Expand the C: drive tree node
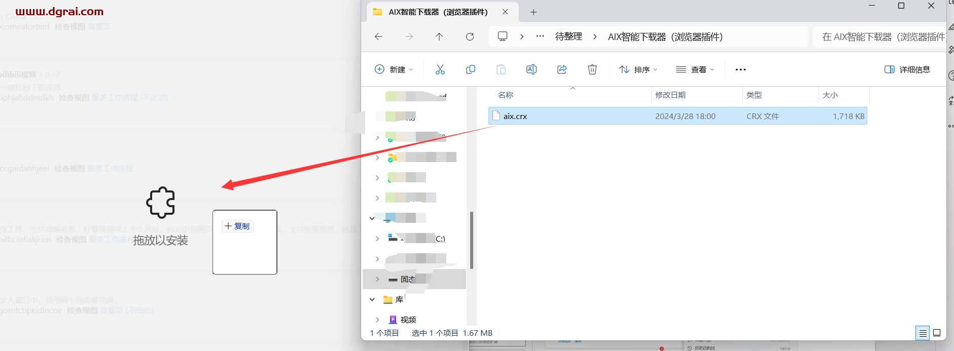Viewport: 954px width, 351px height. pyautogui.click(x=377, y=239)
